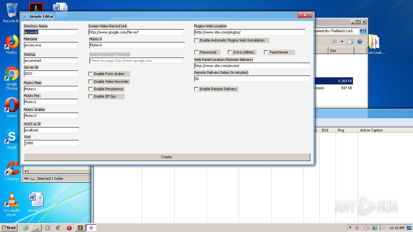Open Internet Explorer from taskbar
The width and height of the screenshot is (413, 232).
point(25,228)
